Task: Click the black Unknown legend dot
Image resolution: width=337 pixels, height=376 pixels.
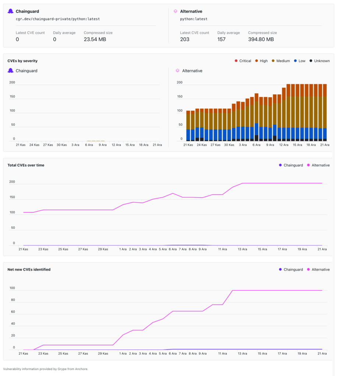Action: [x=311, y=61]
